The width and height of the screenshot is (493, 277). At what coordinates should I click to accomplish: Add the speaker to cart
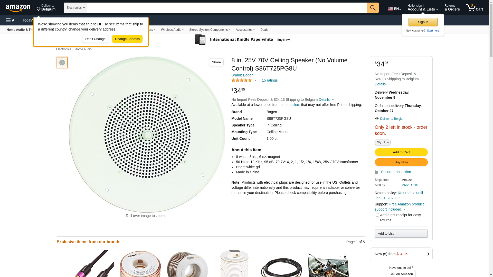401,152
